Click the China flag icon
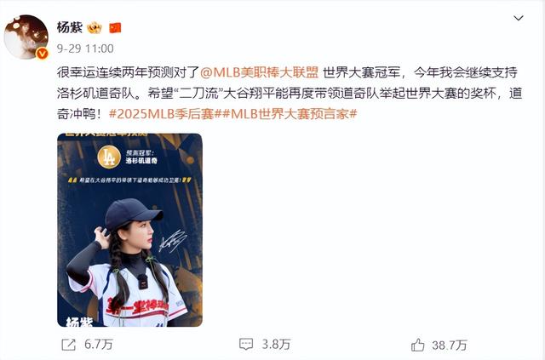This screenshot has width=545, height=360. pyautogui.click(x=115, y=28)
